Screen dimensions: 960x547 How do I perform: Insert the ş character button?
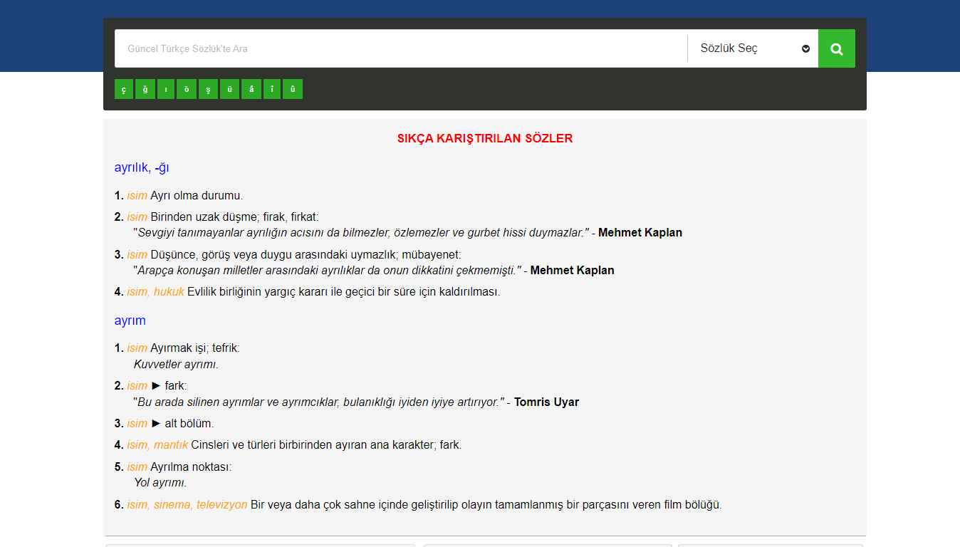point(208,89)
